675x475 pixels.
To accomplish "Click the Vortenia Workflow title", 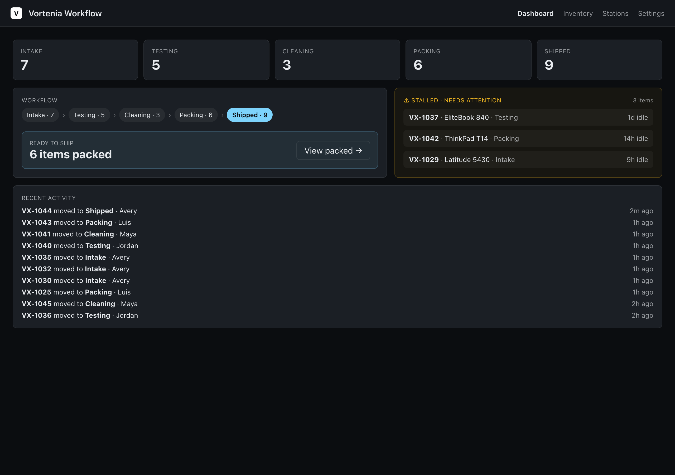I will [65, 13].
